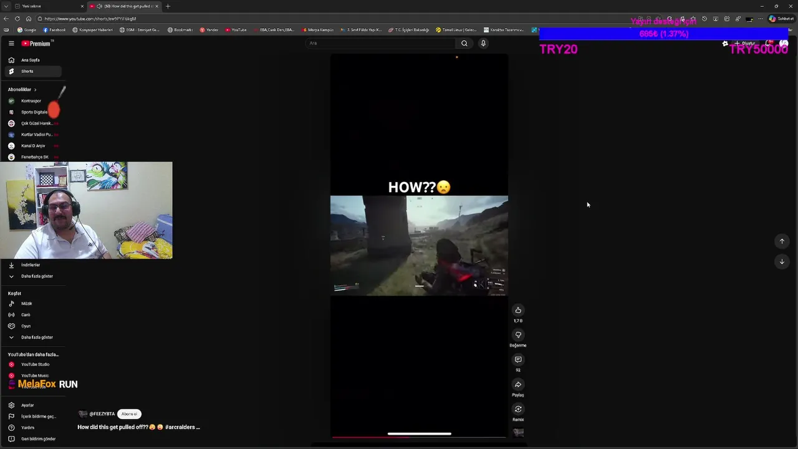Close the YouTube Shorts browser tab

pyautogui.click(x=156, y=6)
